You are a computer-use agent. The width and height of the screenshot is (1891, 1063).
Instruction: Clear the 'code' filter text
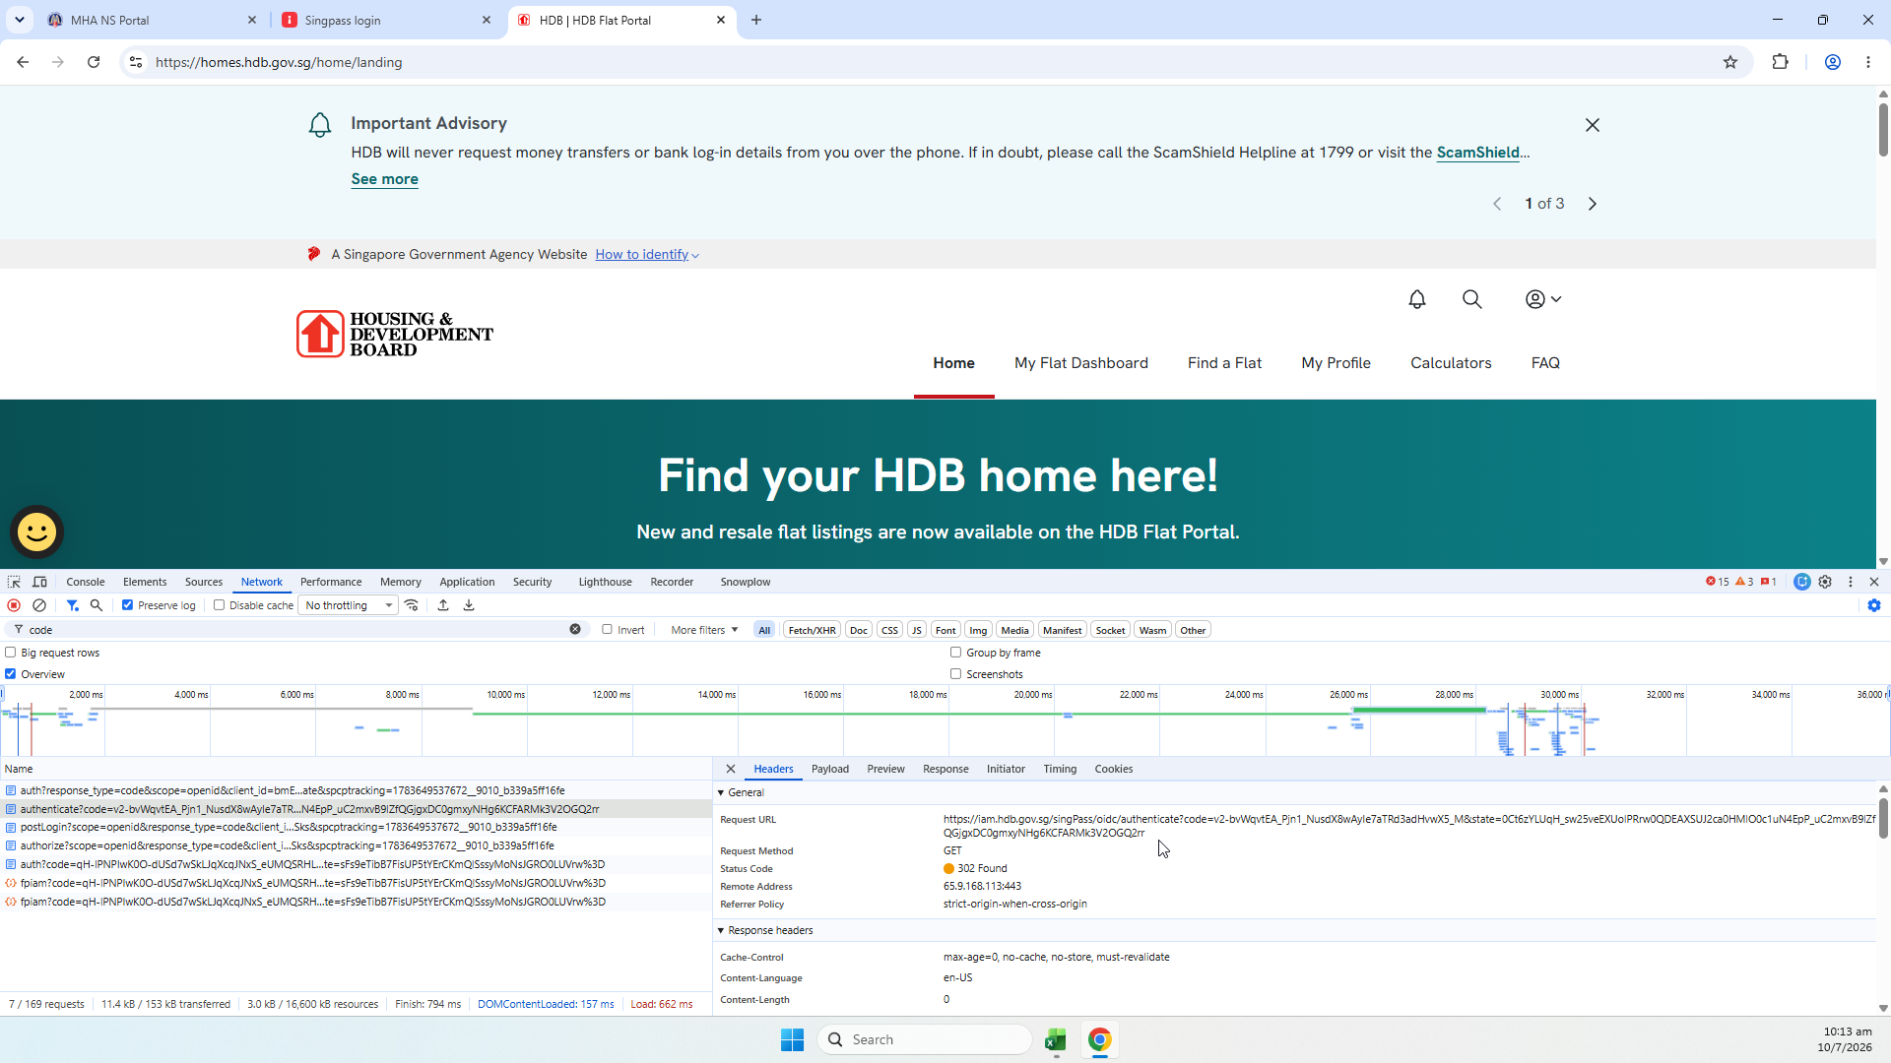point(575,629)
